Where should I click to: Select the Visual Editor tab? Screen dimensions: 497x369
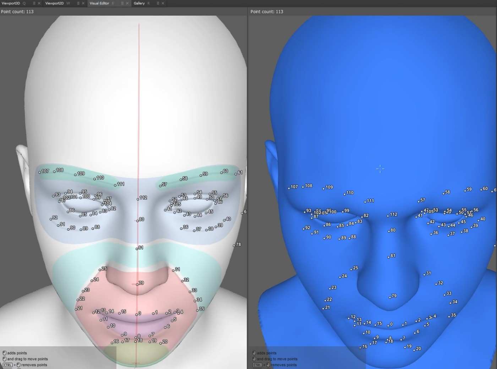[99, 3]
